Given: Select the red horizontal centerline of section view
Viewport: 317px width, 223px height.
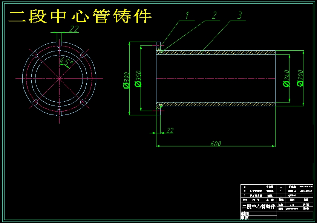Looking at the screenshot, I should point(226,78).
